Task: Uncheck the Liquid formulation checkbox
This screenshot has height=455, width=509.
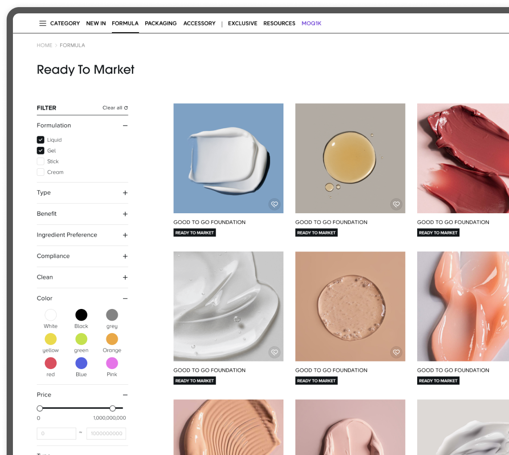Action: tap(41, 140)
